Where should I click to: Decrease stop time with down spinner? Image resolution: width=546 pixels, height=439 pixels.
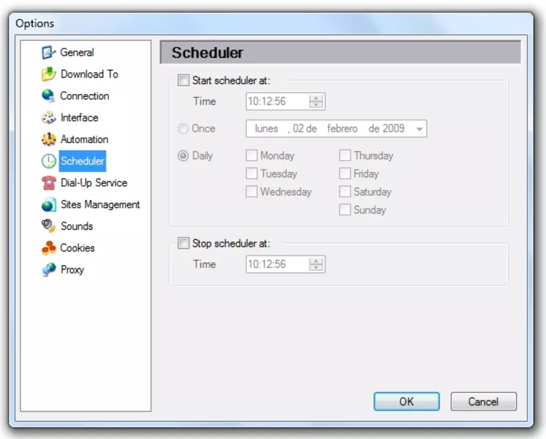click(316, 268)
